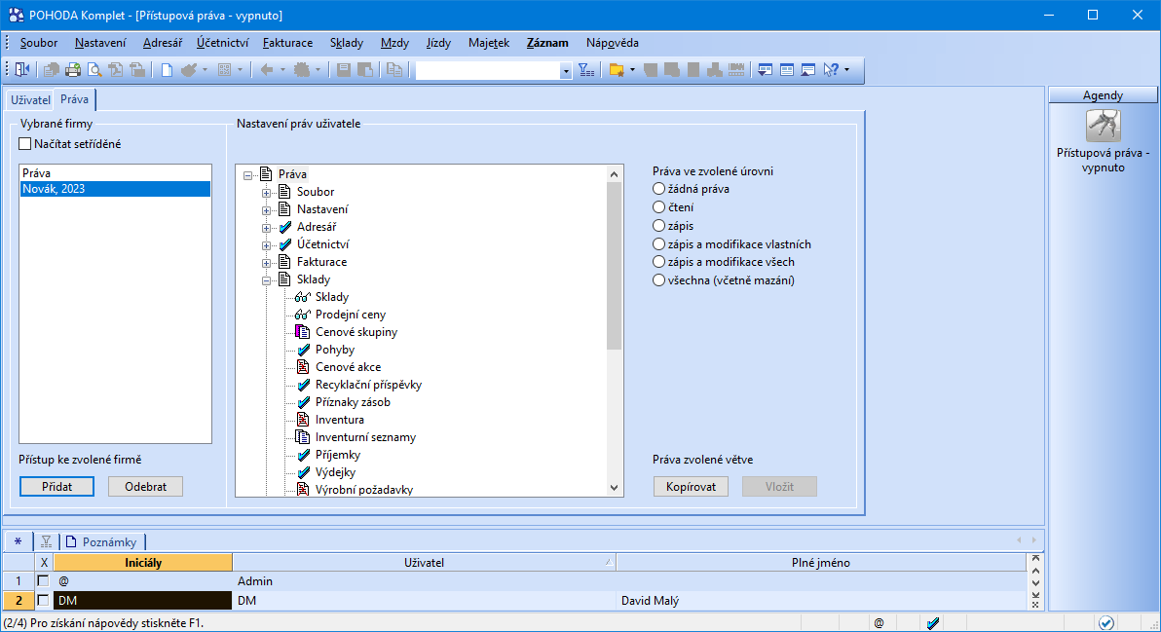Click the toolbar combo box text field
The width and height of the screenshot is (1161, 632).
(487, 70)
